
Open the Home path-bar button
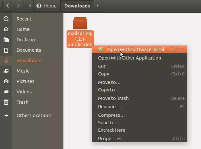[47, 6]
